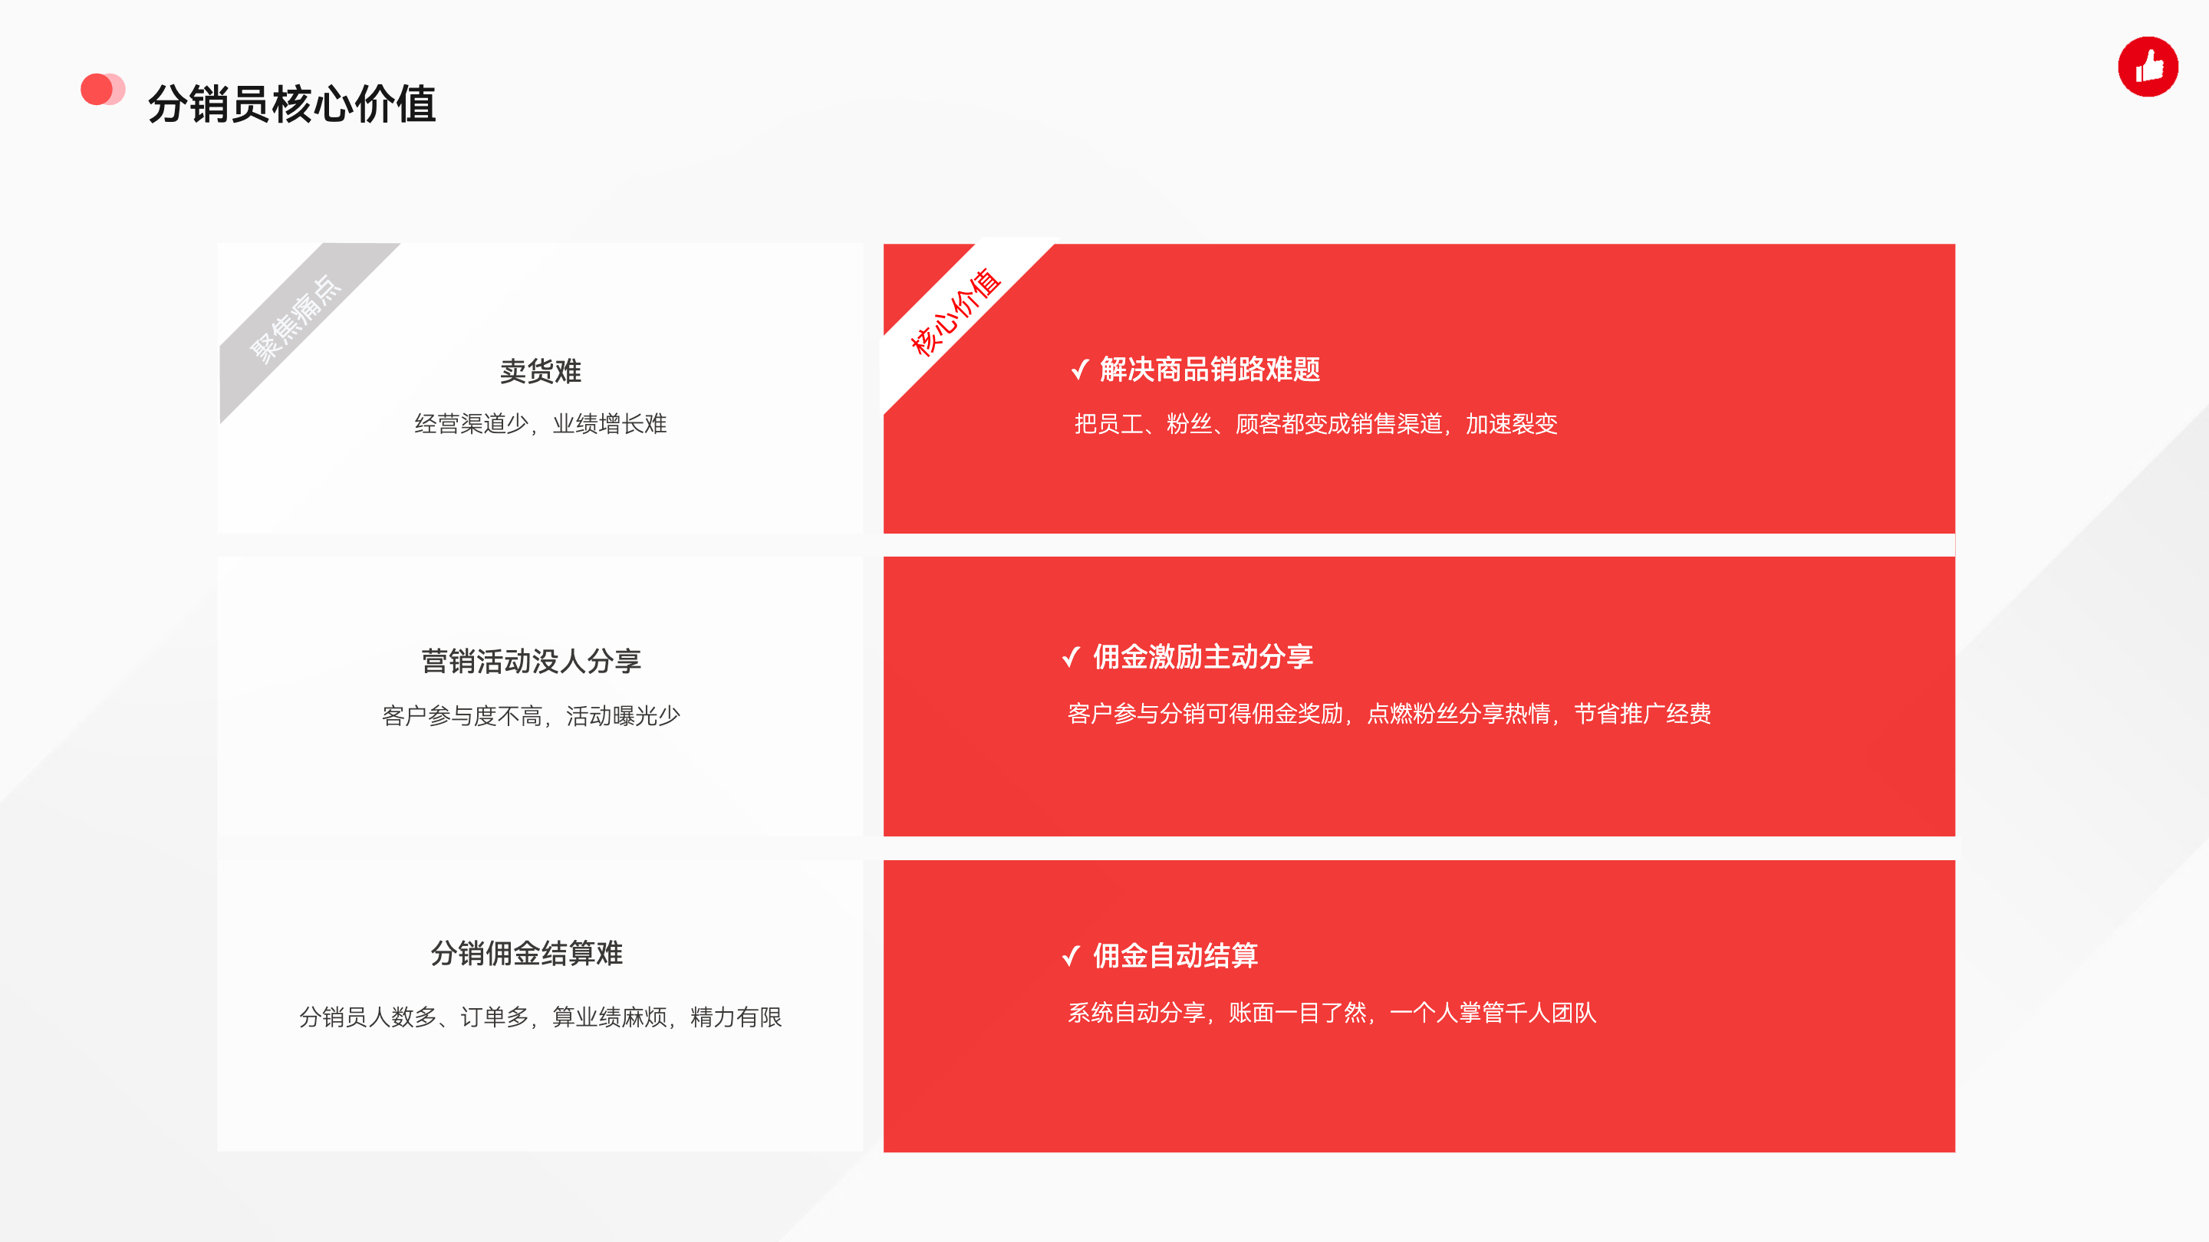2209x1242 pixels.
Task: Click the 营销活动没人分享 heading
Action: 531,661
